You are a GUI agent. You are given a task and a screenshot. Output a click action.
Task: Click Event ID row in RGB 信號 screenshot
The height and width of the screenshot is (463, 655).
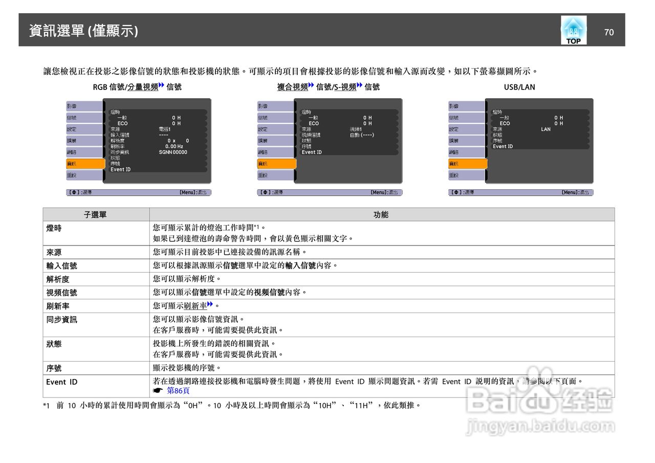[x=158, y=169]
